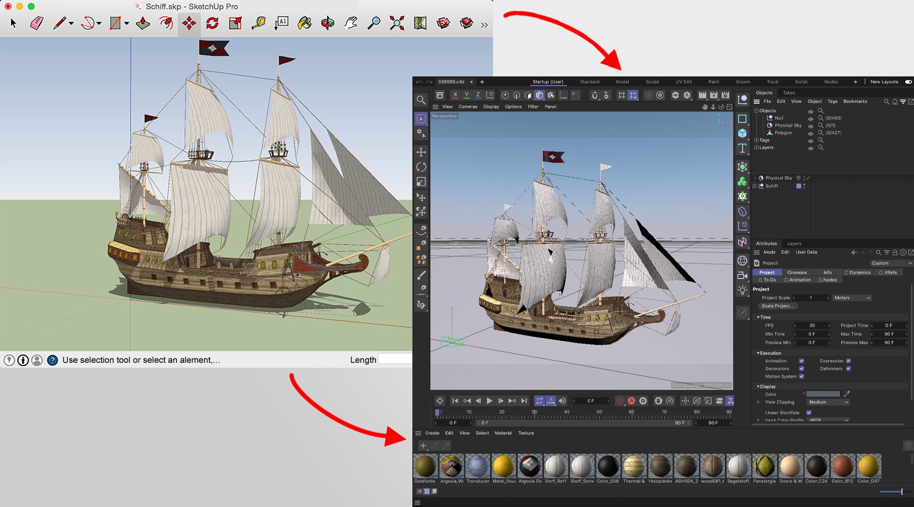This screenshot has width=914, height=507.
Task: Open search magnifier in Cinema 4D left palette
Action: tap(421, 100)
